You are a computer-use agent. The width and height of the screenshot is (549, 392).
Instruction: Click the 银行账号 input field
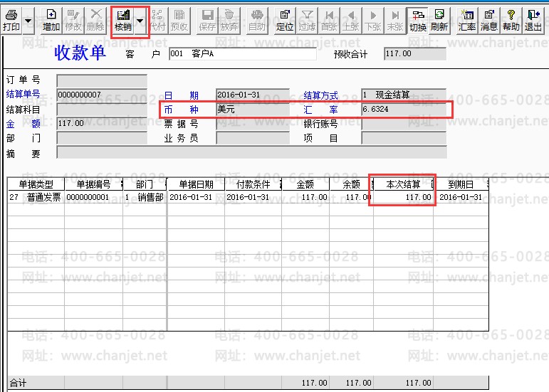[x=404, y=124]
